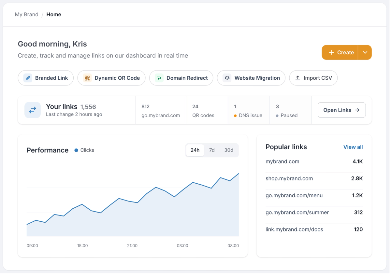Click the 21:00 axis label

(x=132, y=246)
